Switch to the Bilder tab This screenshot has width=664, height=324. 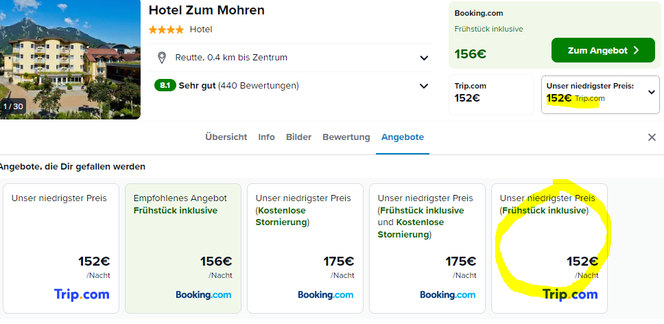pos(298,137)
